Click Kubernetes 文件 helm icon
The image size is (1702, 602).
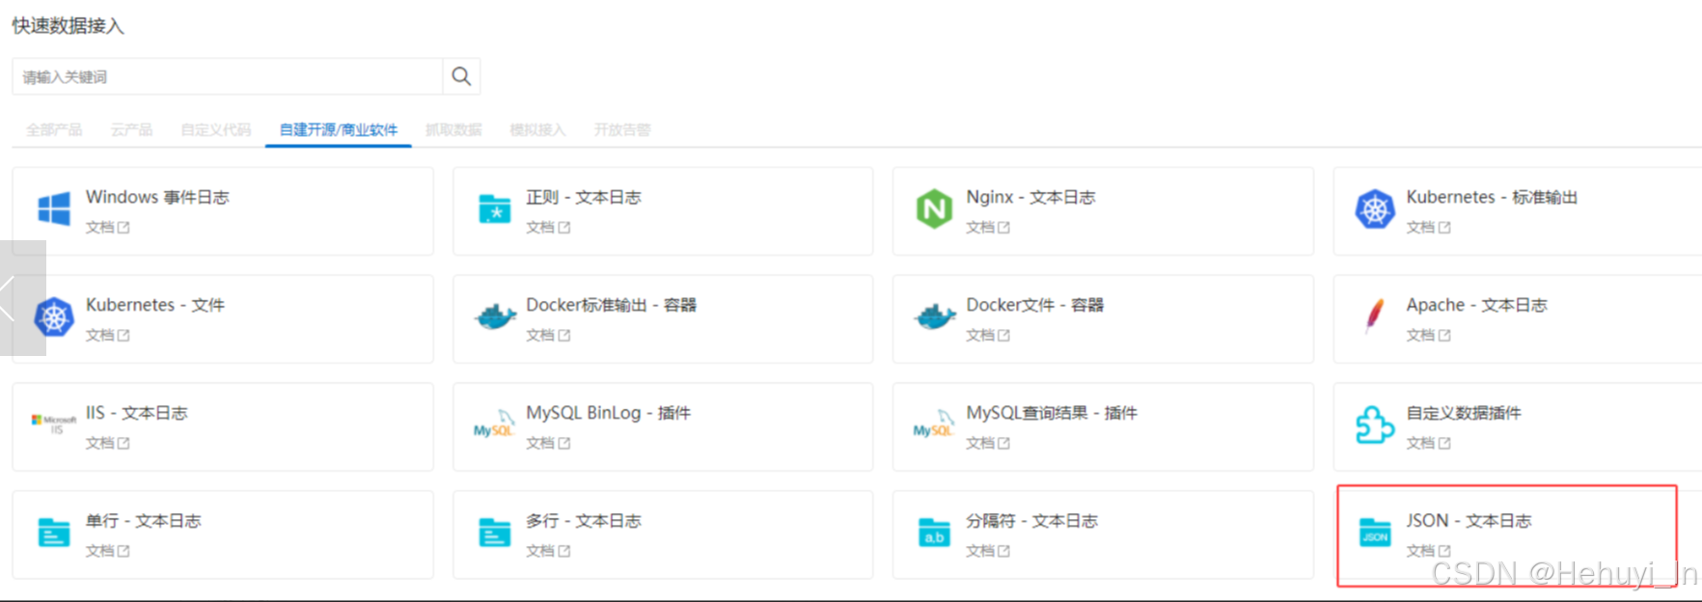click(x=54, y=316)
